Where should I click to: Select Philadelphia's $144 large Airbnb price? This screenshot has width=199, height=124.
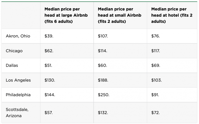50,95
